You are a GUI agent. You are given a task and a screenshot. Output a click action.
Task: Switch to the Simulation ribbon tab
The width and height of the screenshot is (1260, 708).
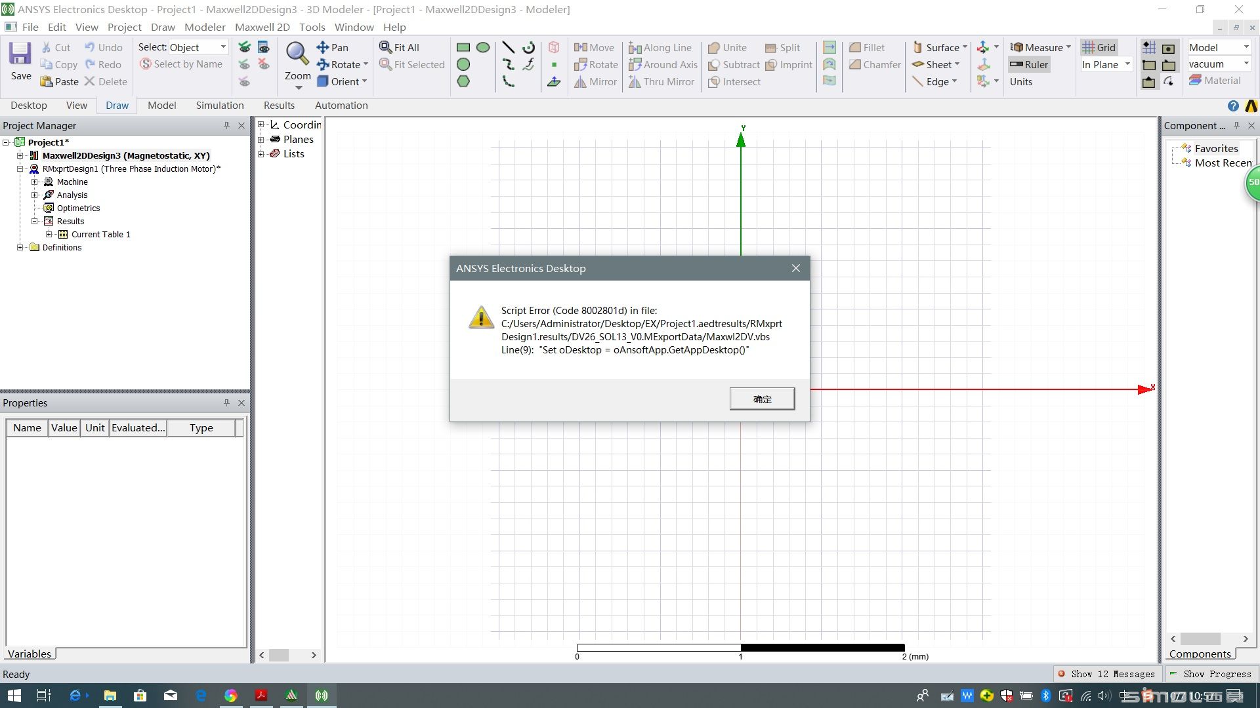pos(220,106)
